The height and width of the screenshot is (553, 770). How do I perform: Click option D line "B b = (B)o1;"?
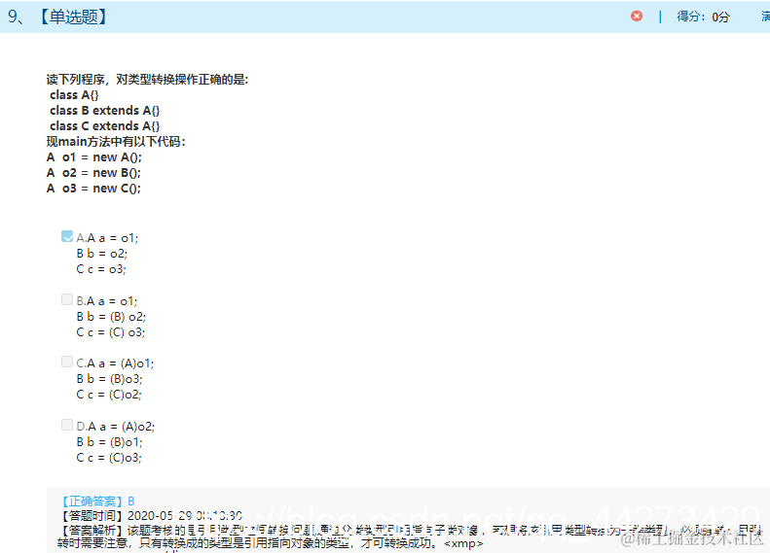pos(109,442)
